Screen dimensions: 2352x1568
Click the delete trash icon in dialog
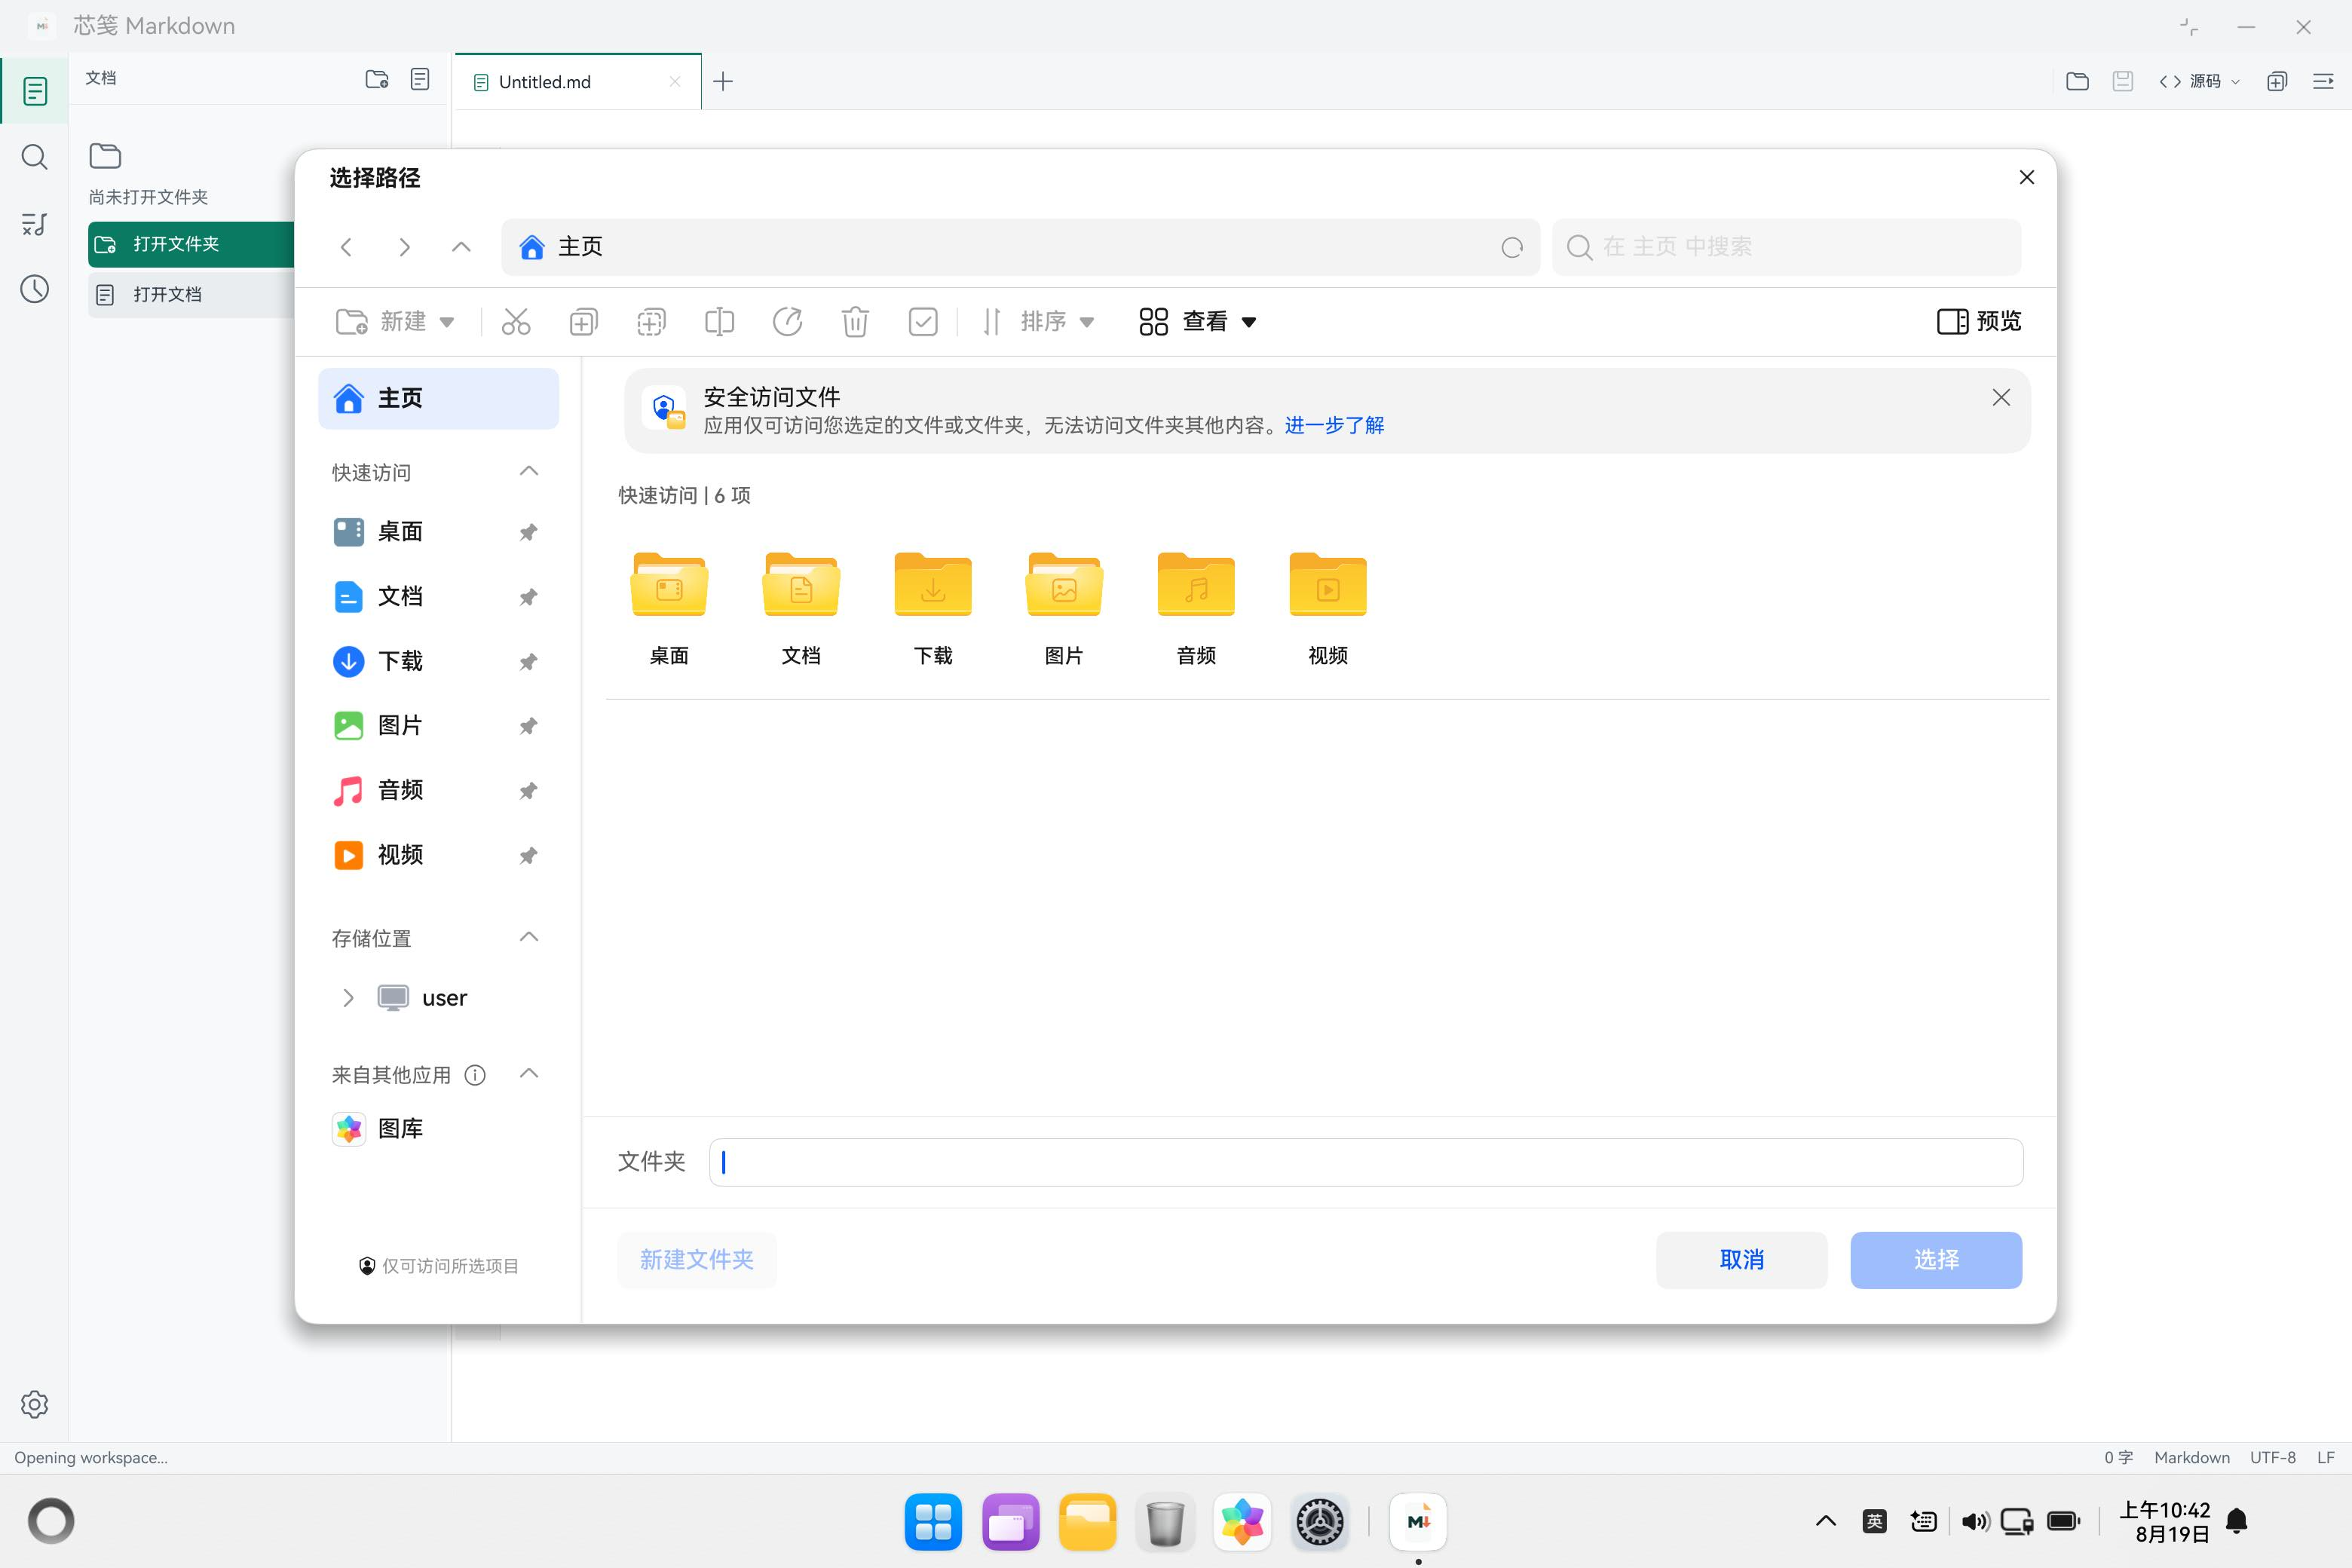855,321
